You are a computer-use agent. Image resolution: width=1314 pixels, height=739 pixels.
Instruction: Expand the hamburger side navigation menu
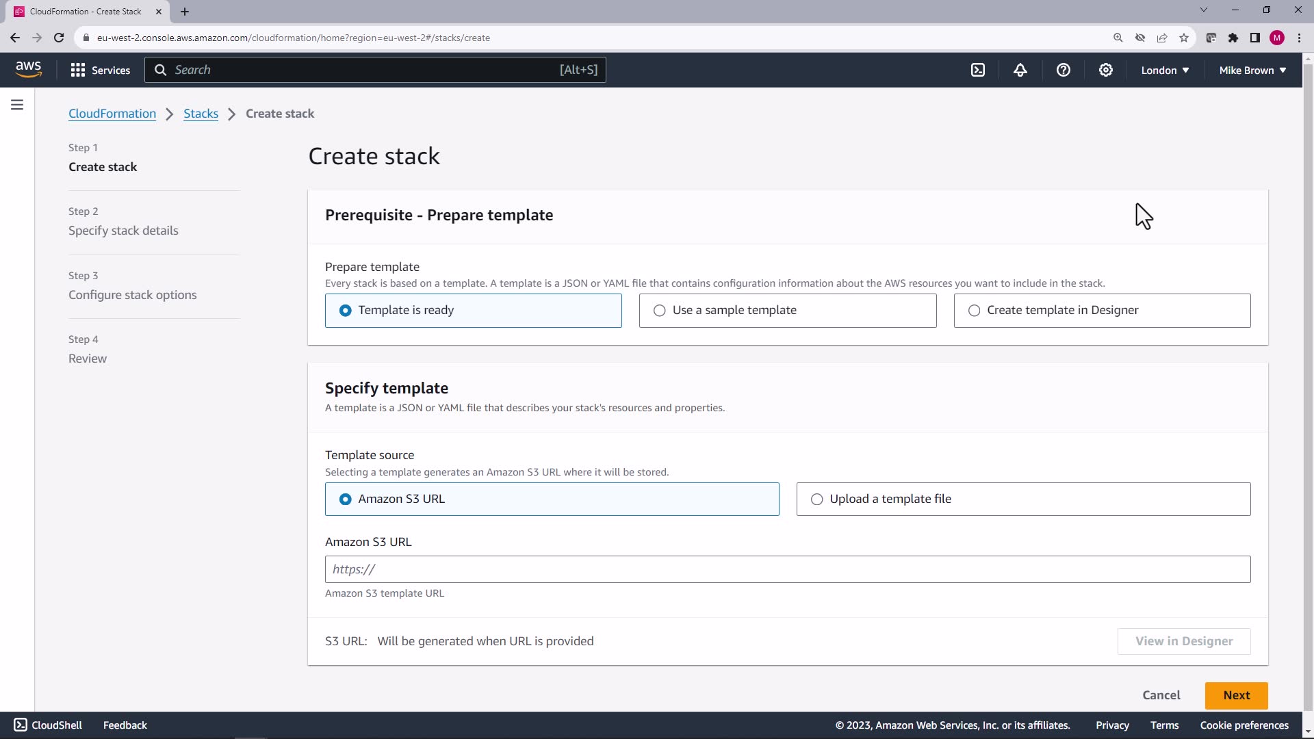pos(17,105)
